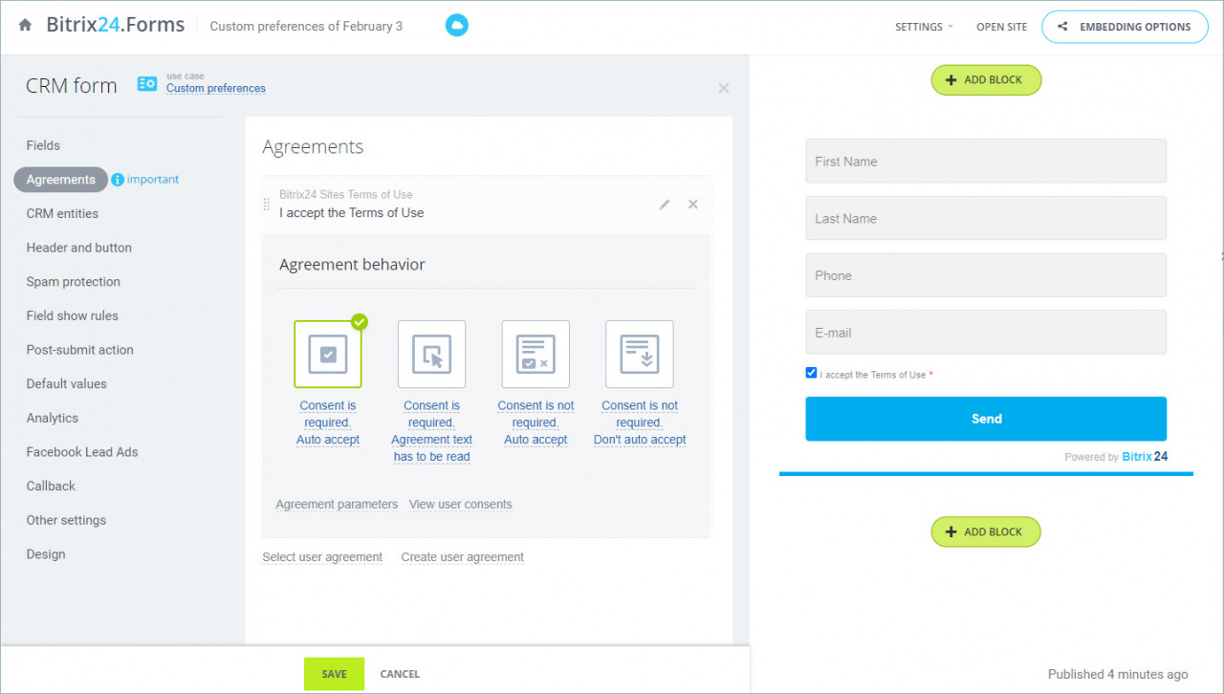Viewport: 1224px width, 694px height.
Task: Click the Published 4 minutes ago status
Action: 1118,674
